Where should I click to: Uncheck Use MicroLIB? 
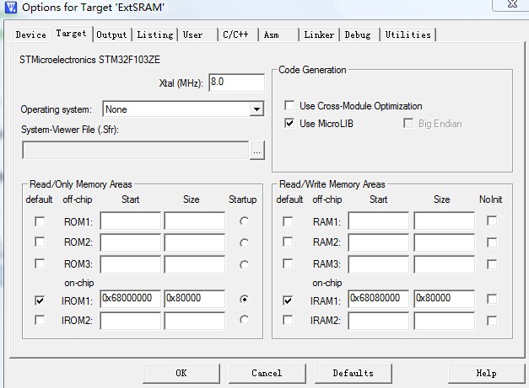tap(289, 123)
